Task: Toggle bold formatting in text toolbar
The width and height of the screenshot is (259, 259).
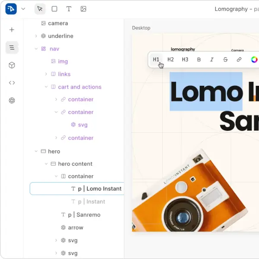Action: click(x=199, y=60)
